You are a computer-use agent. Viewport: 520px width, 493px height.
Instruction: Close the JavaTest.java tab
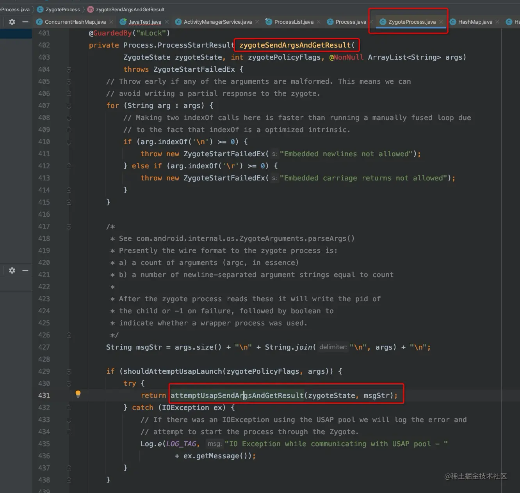click(x=167, y=22)
